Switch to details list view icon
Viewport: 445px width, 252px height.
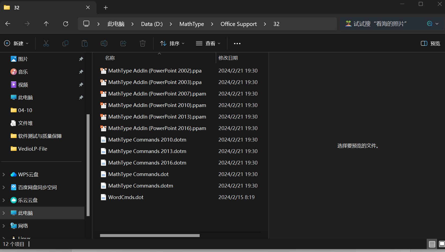click(x=432, y=244)
